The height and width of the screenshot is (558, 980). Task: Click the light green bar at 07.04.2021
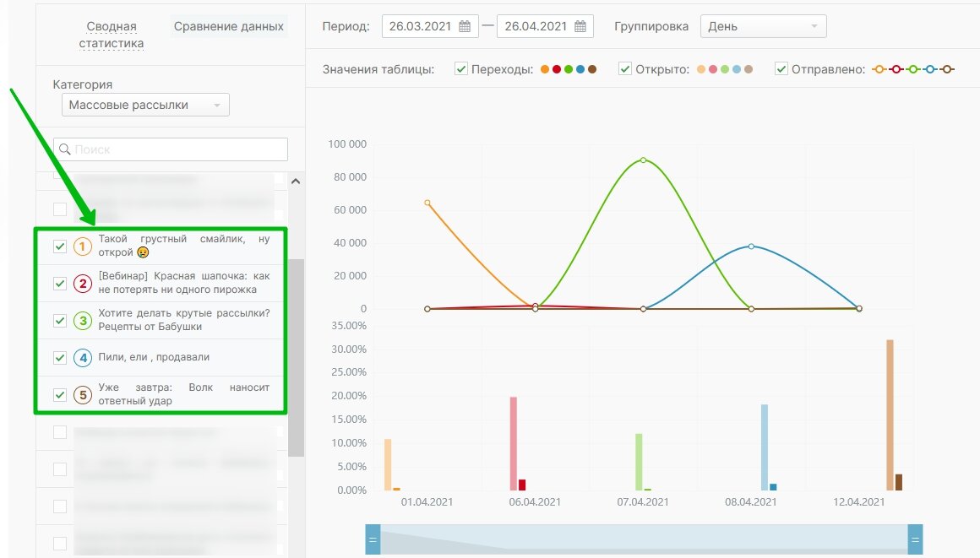pos(639,463)
